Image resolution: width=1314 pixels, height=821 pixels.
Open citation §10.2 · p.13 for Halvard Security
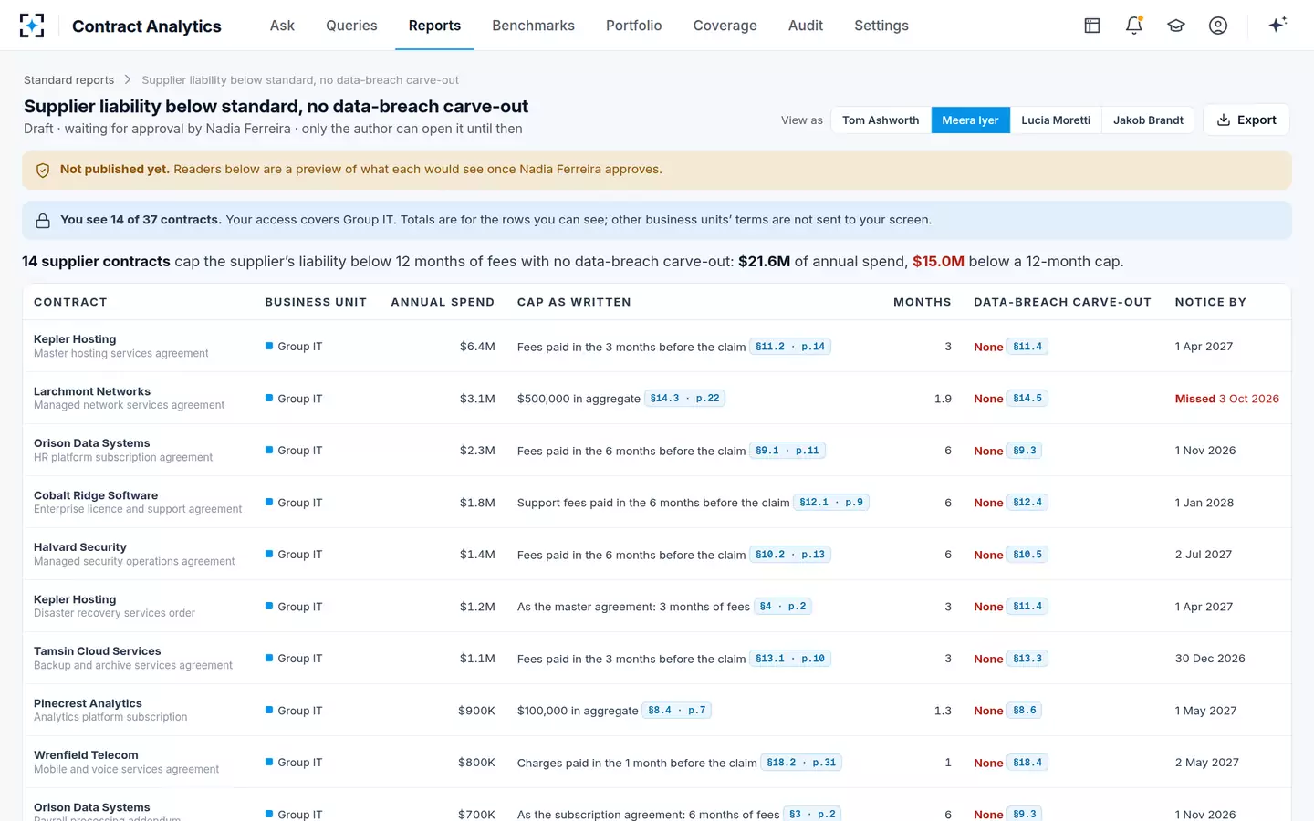click(790, 555)
